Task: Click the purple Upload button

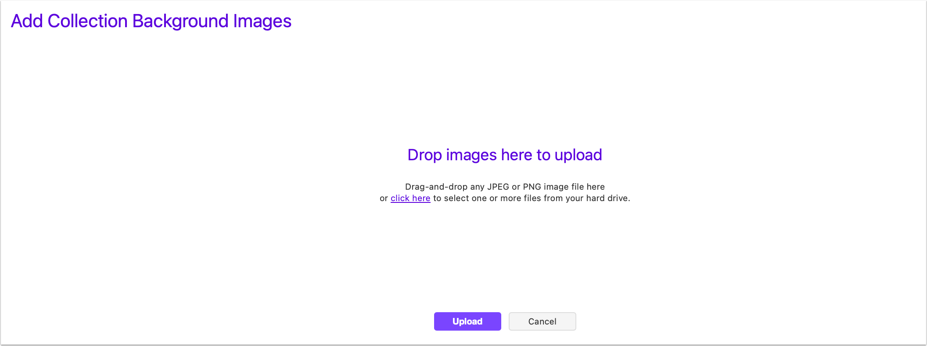Action: click(467, 321)
